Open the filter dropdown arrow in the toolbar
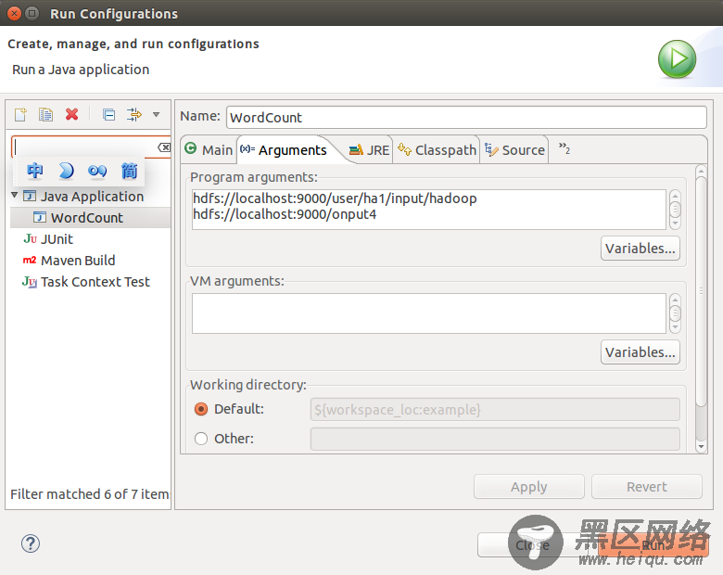This screenshot has height=575, width=723. 157,114
